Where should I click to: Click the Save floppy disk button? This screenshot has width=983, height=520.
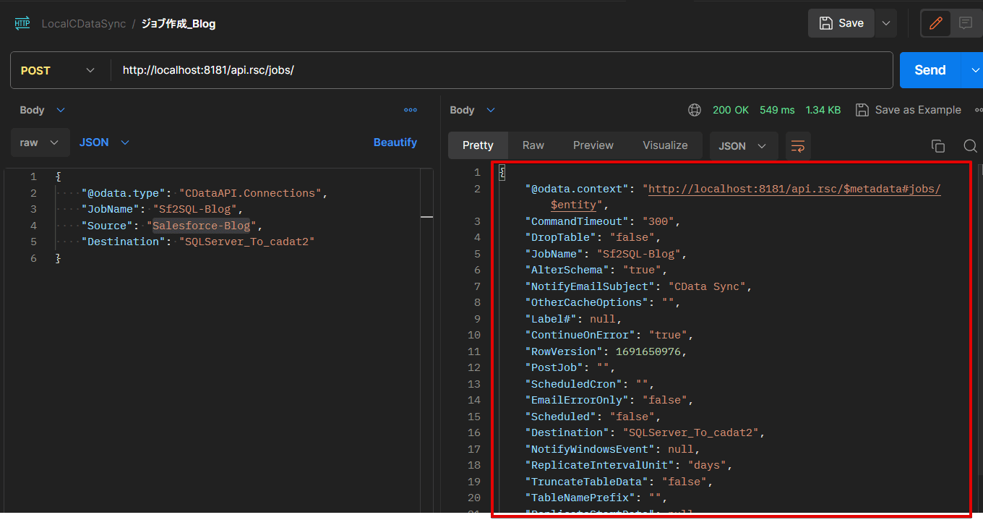841,23
